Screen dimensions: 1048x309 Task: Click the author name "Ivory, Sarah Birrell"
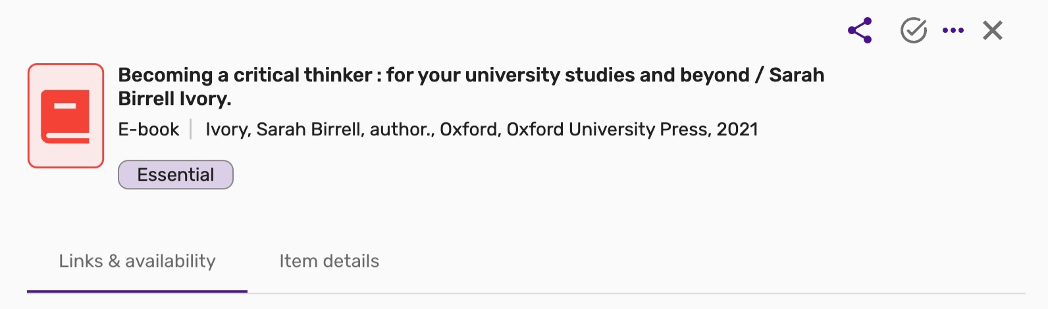pyautogui.click(x=284, y=130)
